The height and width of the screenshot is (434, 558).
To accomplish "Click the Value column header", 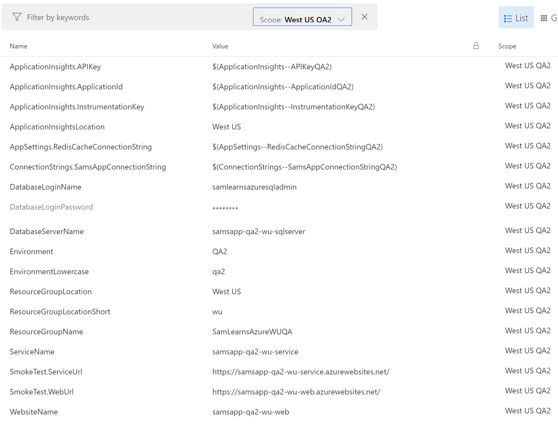I will pos(220,46).
